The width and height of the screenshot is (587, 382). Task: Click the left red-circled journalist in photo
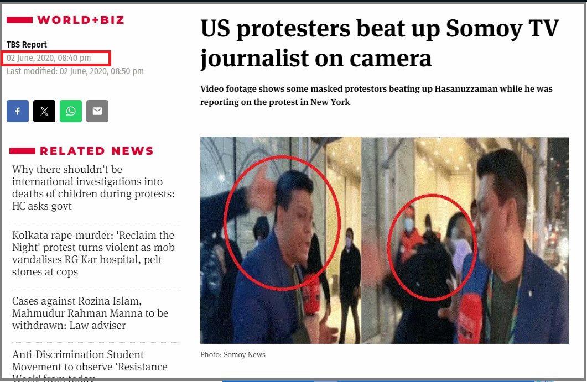(x=282, y=222)
